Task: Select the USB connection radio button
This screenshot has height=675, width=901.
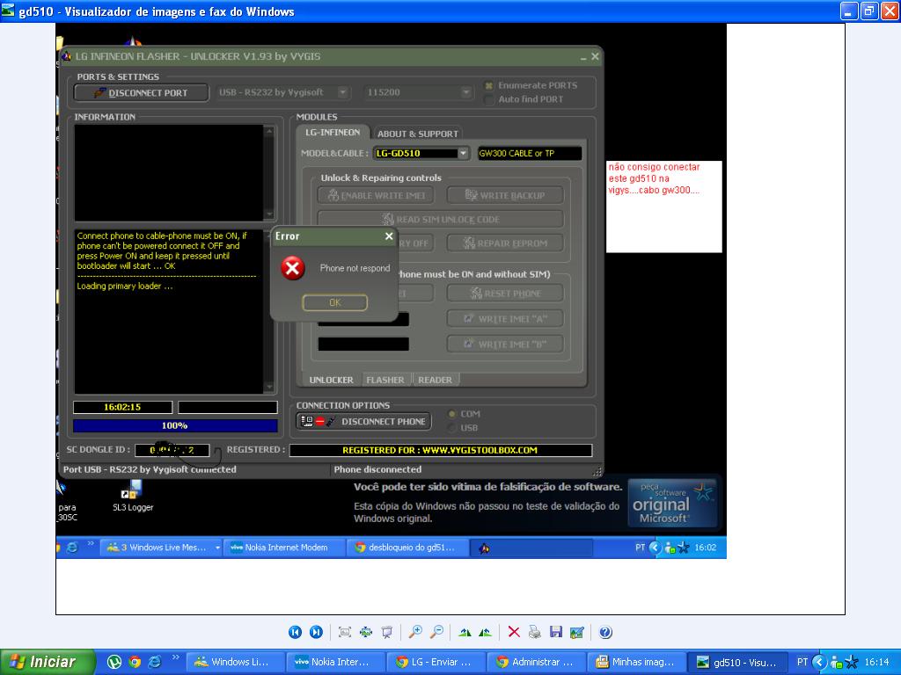Action: 452,428
